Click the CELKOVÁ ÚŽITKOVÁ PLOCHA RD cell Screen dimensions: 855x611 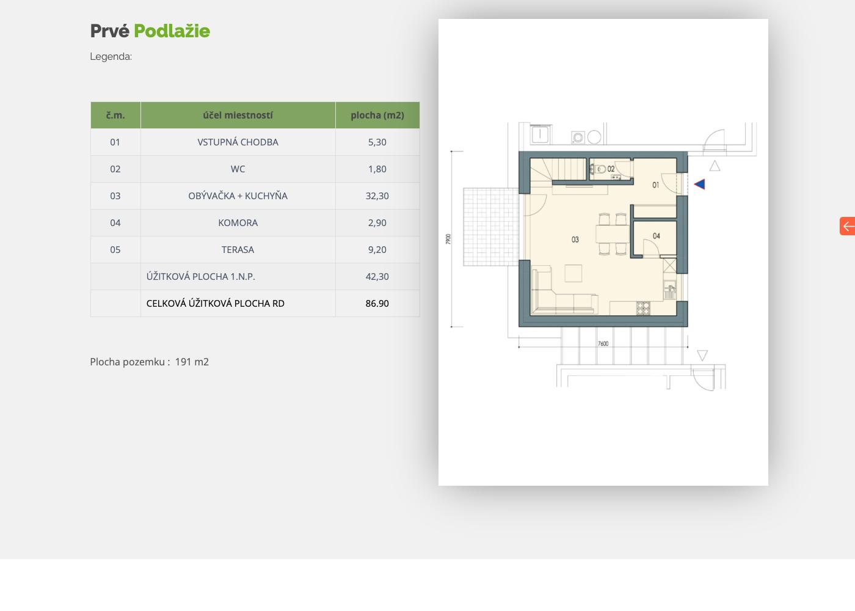tap(216, 303)
